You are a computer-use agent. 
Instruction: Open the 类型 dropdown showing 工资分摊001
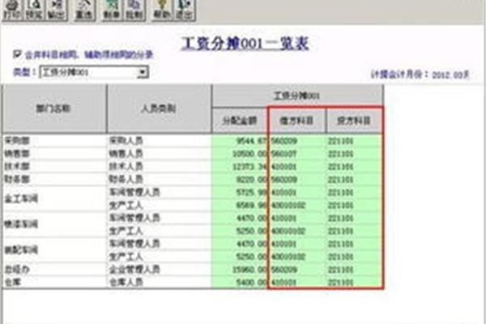point(94,72)
